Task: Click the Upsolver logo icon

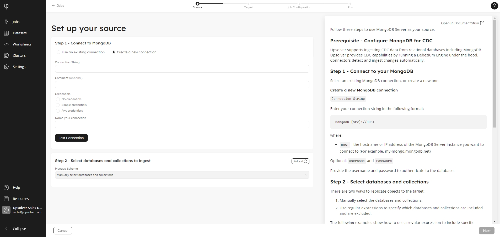Action: click(x=6, y=7)
